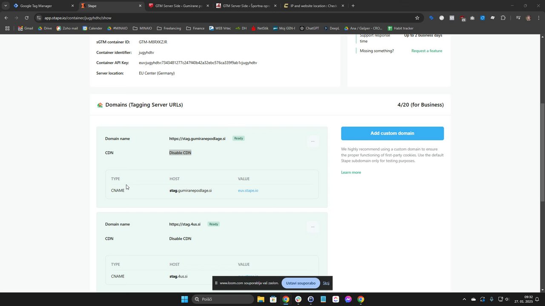Open File Explorer from the taskbar
545x306 pixels.
click(x=261, y=299)
